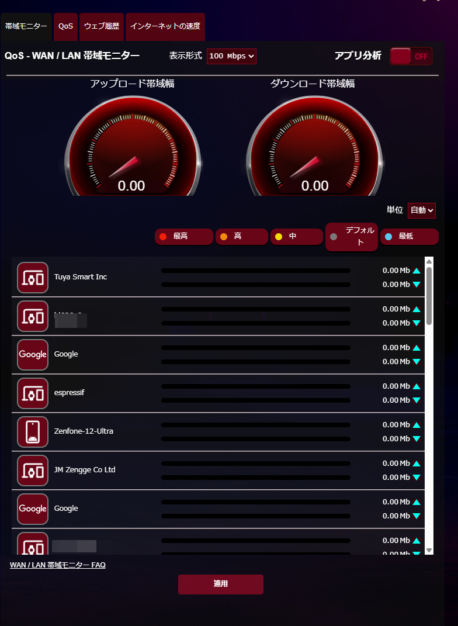Select the 最高 priority red legend
This screenshot has height=626, width=458.
click(x=184, y=236)
